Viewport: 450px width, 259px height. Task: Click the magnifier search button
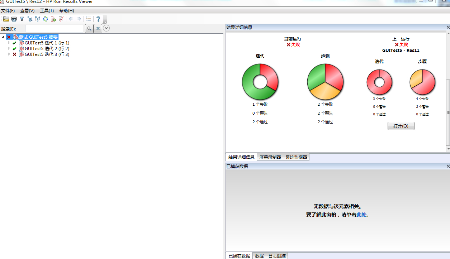tap(89, 29)
